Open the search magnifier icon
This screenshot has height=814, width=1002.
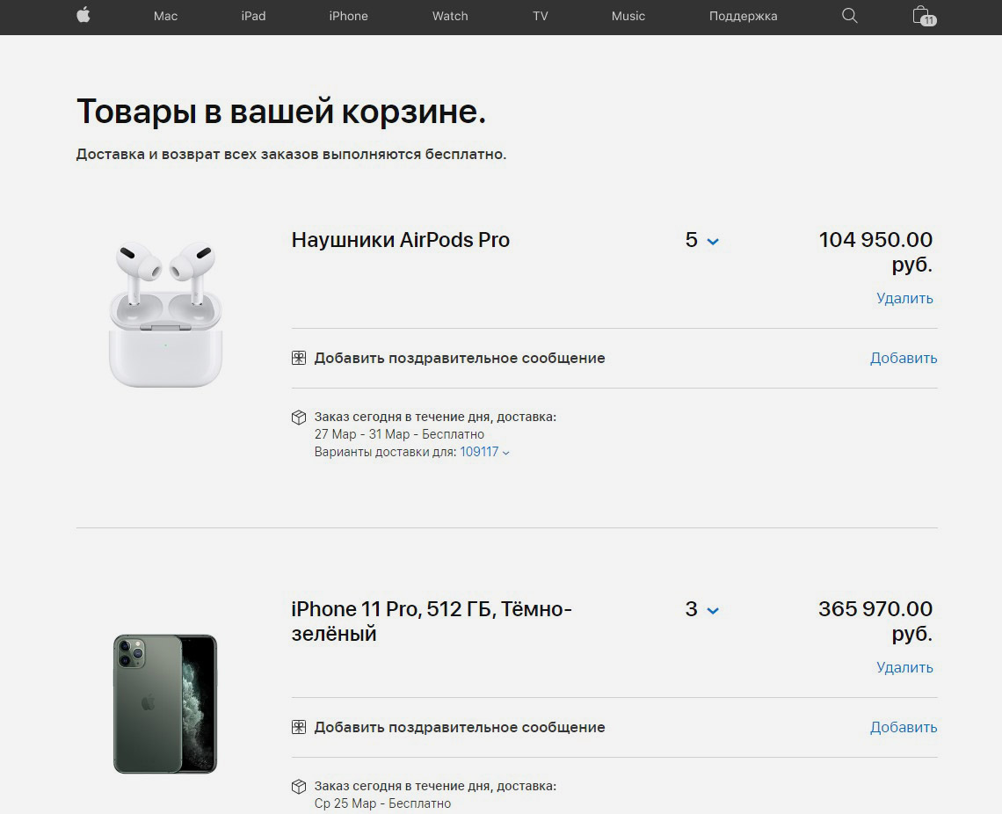[849, 15]
